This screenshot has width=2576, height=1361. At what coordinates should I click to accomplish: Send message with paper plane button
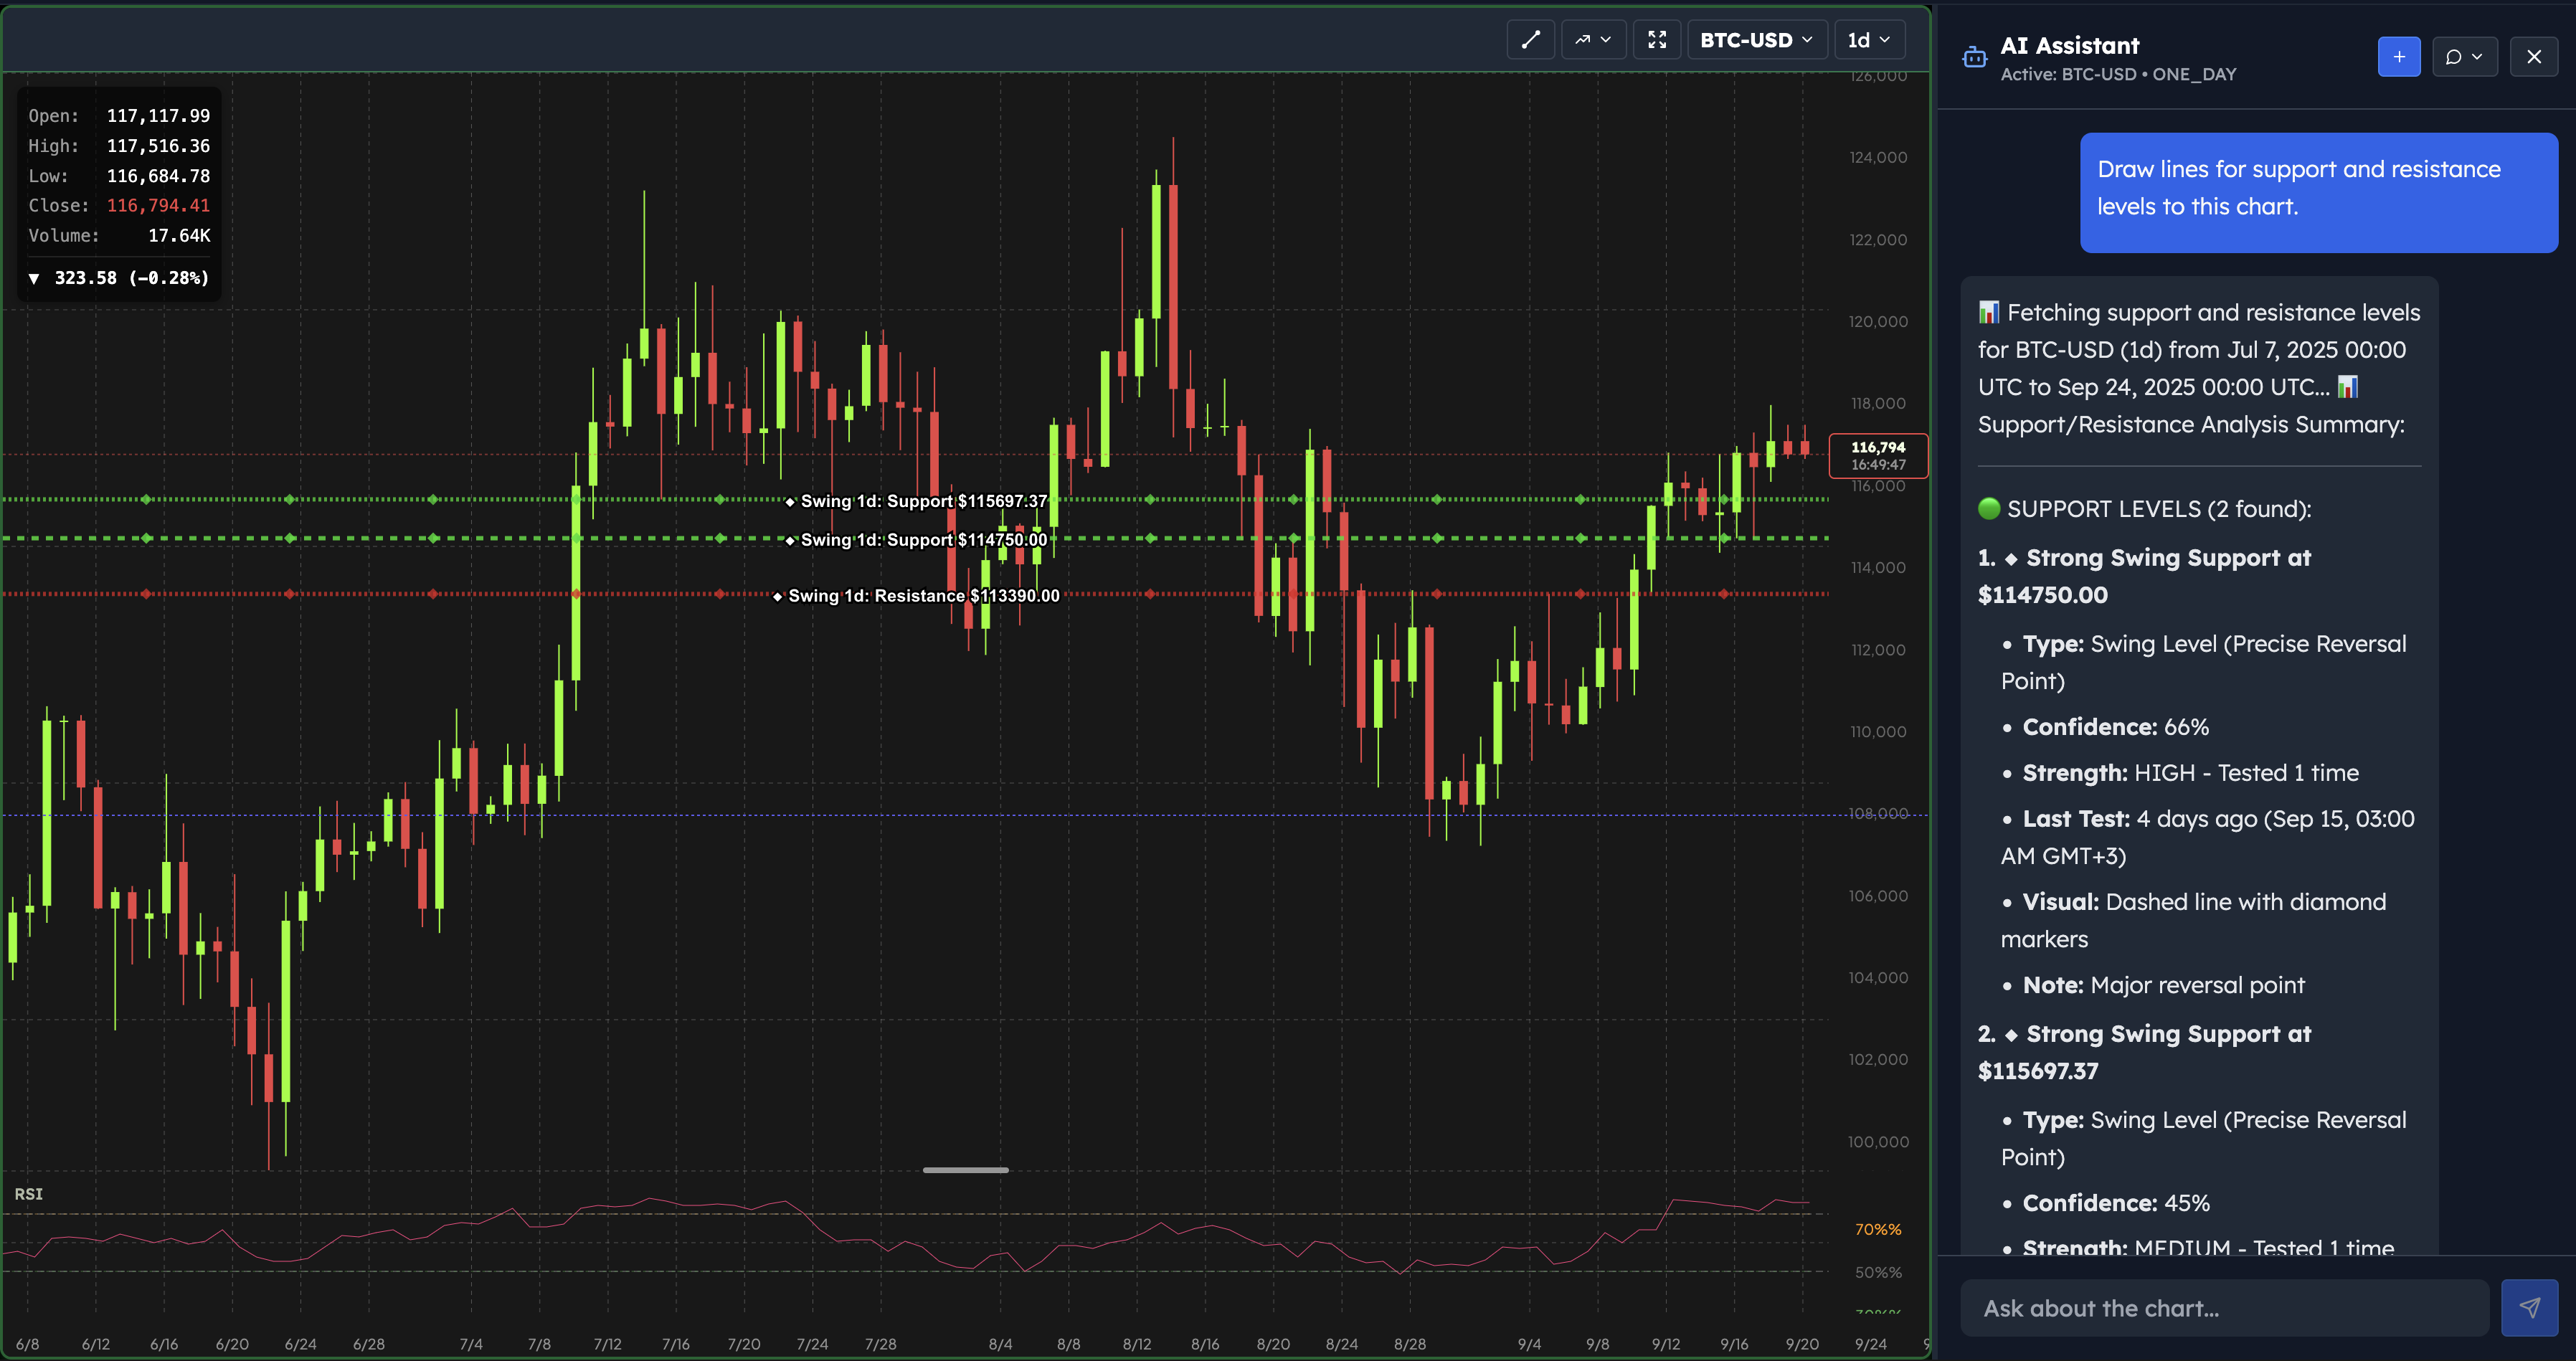click(x=2529, y=1307)
